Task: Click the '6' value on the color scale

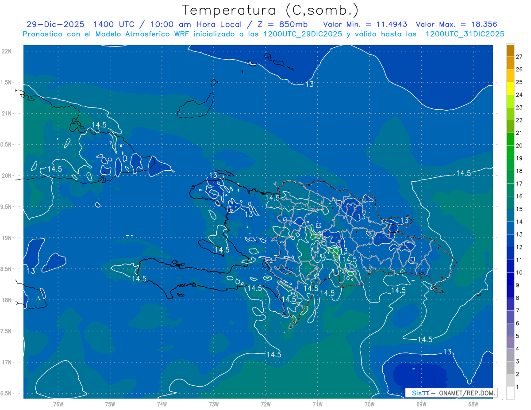Action: [x=517, y=323]
